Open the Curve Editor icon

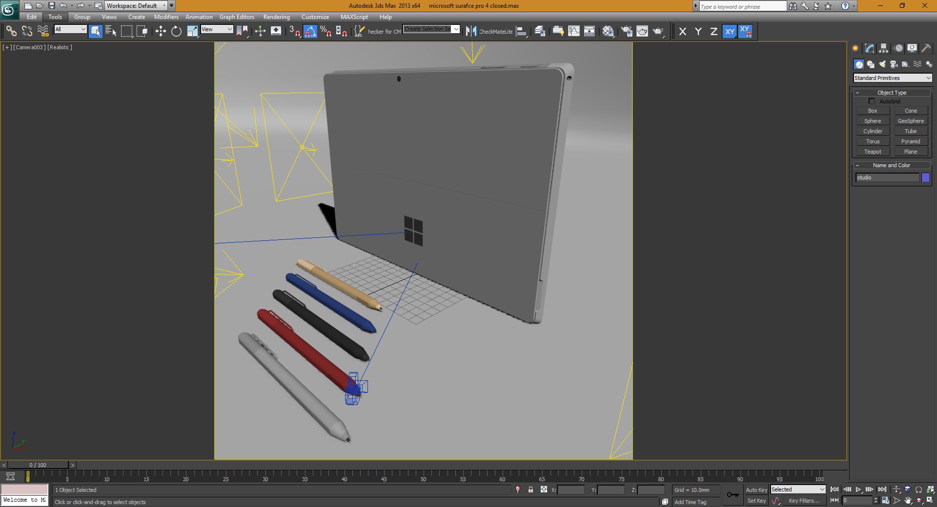coord(574,31)
